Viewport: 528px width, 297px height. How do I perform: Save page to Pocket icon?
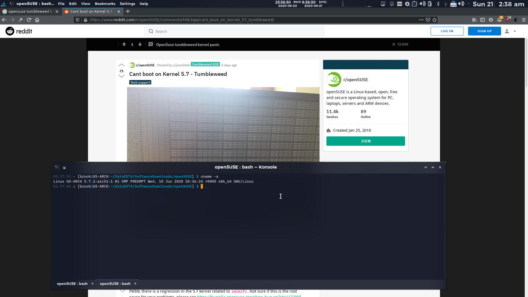[428, 20]
